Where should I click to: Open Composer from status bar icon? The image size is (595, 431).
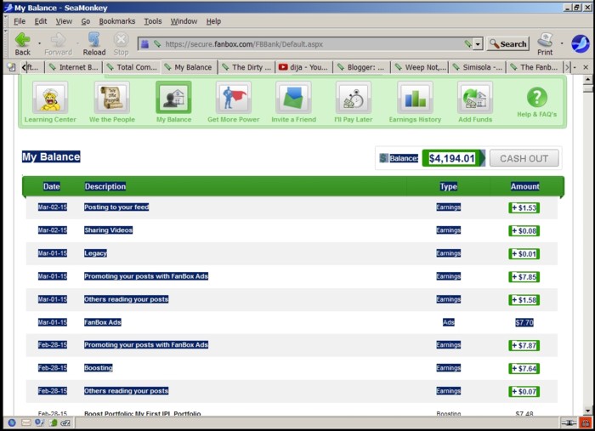pos(39,422)
